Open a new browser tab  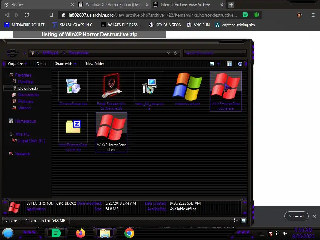pos(231,5)
